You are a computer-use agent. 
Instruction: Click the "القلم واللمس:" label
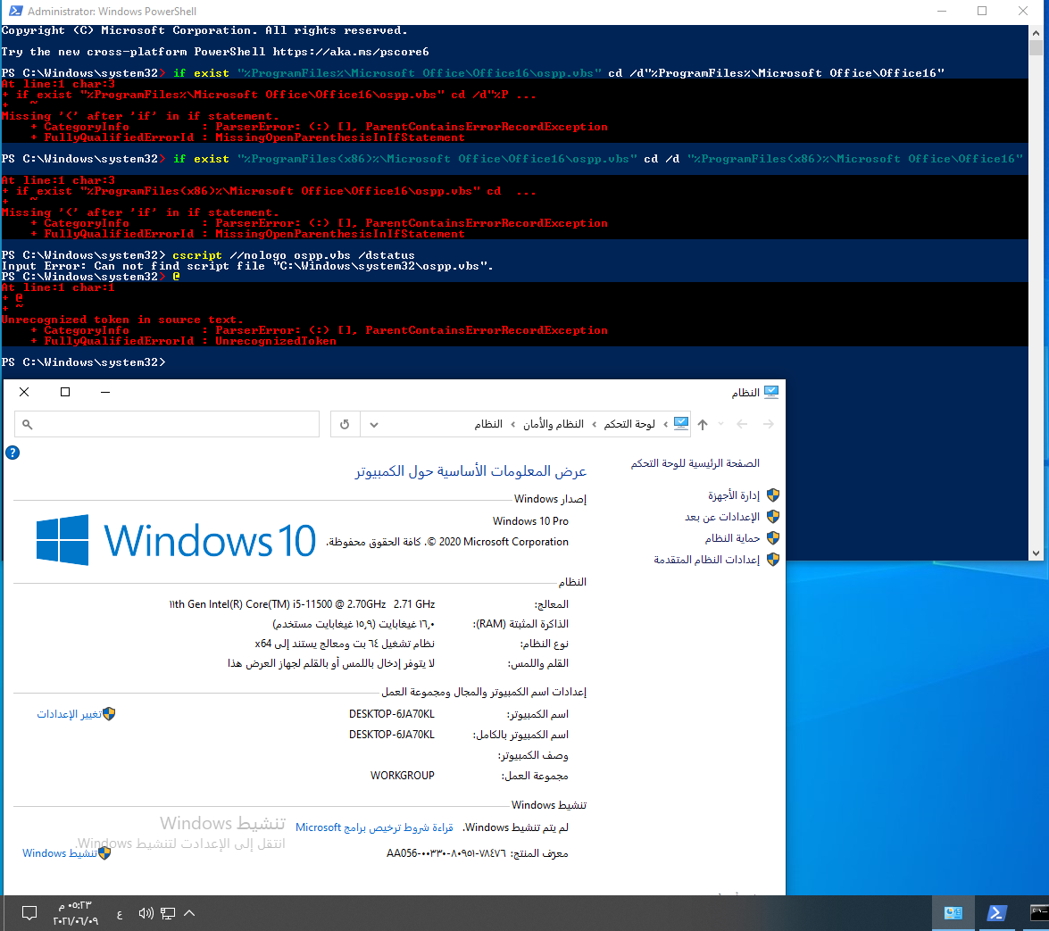(537, 663)
